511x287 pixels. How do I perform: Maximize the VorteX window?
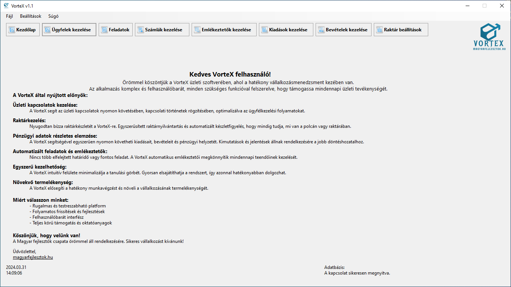484,6
